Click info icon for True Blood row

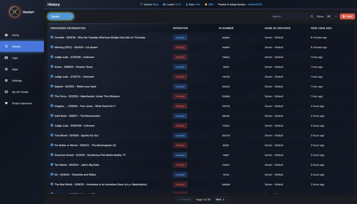coord(51,135)
